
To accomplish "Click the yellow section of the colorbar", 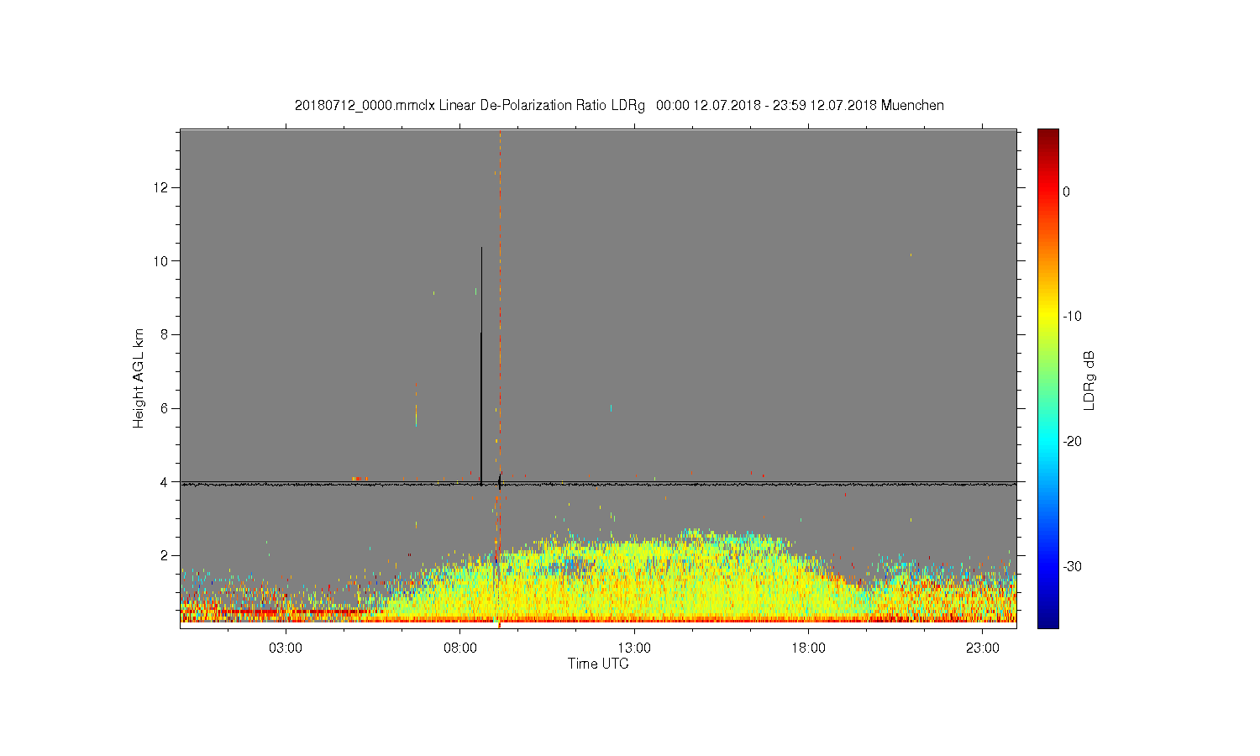I will [x=1047, y=316].
